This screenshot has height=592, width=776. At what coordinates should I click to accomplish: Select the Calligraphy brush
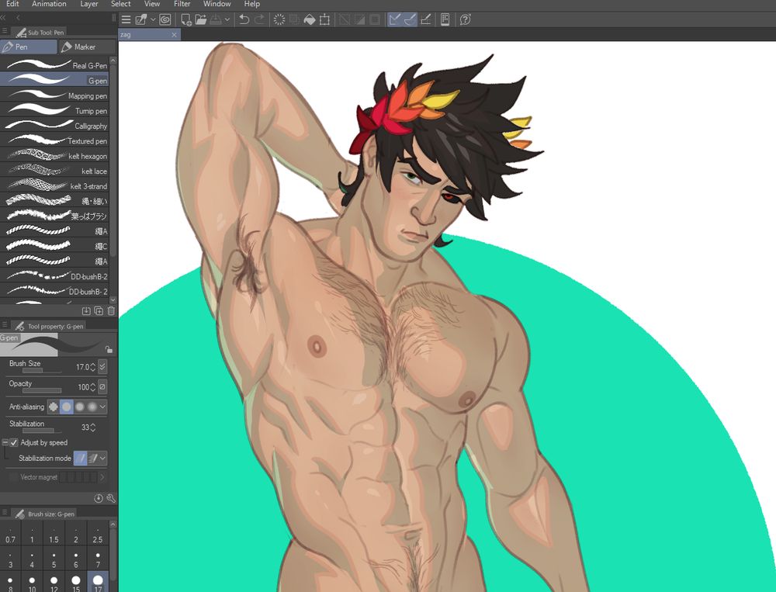tap(54, 126)
